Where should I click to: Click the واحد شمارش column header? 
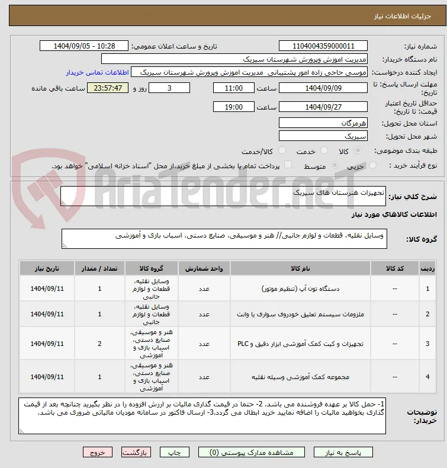click(204, 268)
